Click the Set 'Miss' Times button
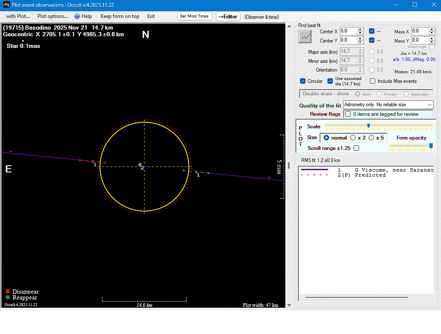Image resolution: width=441 pixels, height=334 pixels. click(x=195, y=16)
